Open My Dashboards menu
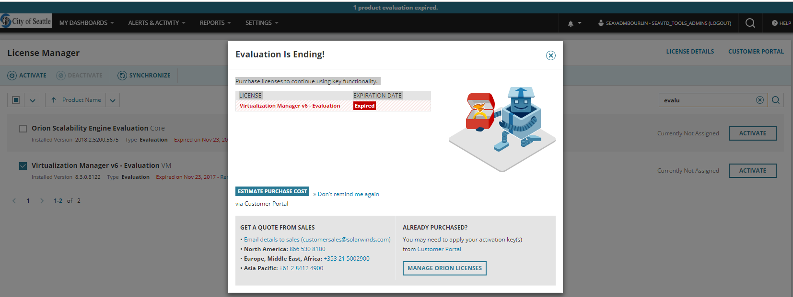 86,23
